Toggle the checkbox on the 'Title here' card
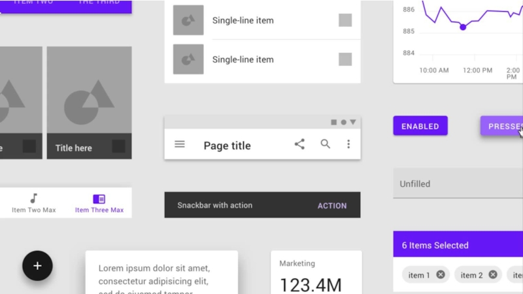The image size is (523, 294). [118, 146]
